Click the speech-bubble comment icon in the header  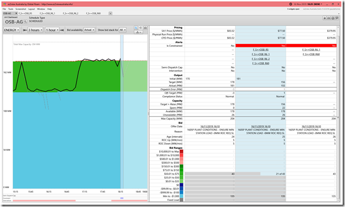pyautogui.click(x=337, y=18)
